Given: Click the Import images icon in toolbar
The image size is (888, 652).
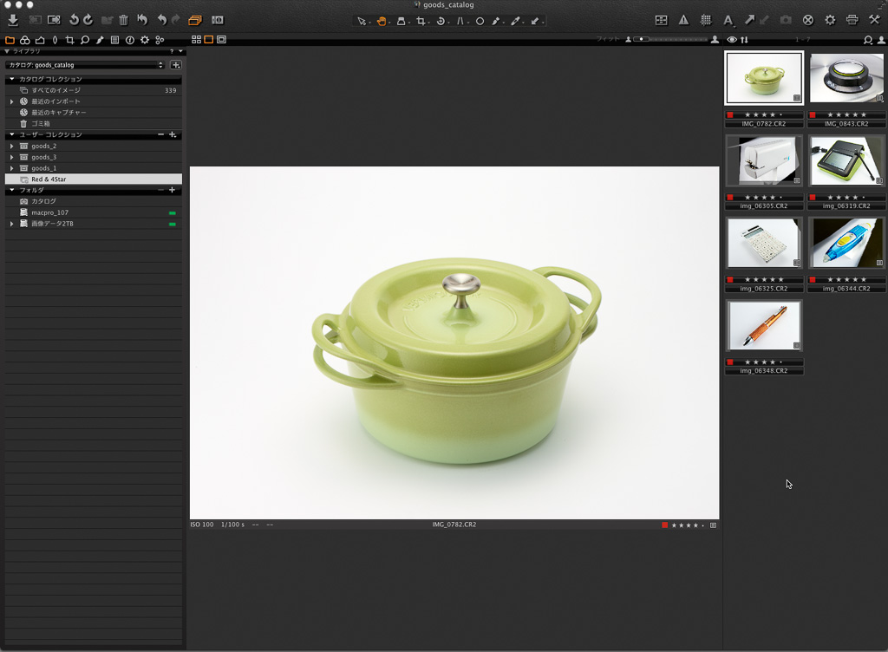Looking at the screenshot, I should point(12,19).
